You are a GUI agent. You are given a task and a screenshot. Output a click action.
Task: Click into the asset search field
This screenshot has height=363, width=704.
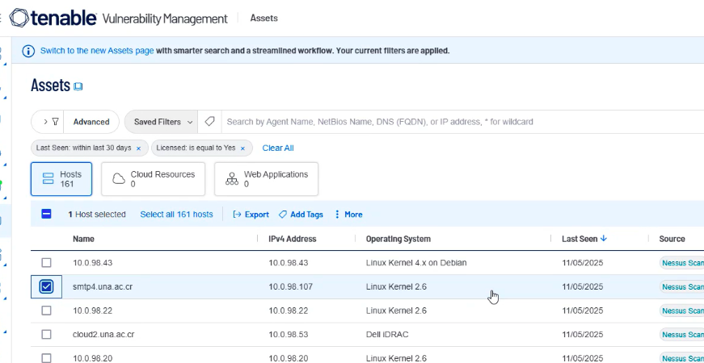[x=453, y=122]
